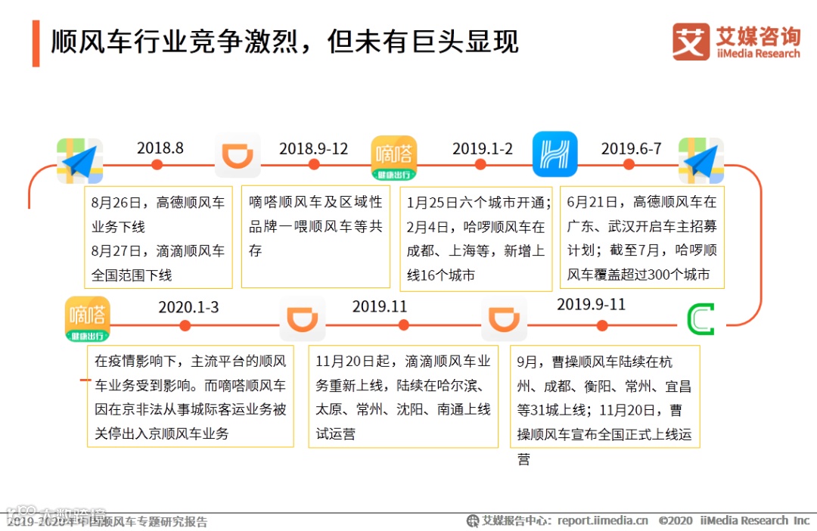Screen dimensions: 817x531
Task: Click text box about 11月20日起滴滴顺风车
Action: point(403,396)
